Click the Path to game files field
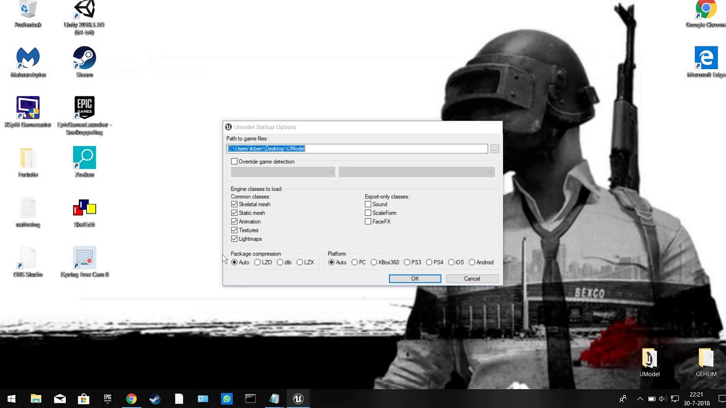 pyautogui.click(x=357, y=148)
